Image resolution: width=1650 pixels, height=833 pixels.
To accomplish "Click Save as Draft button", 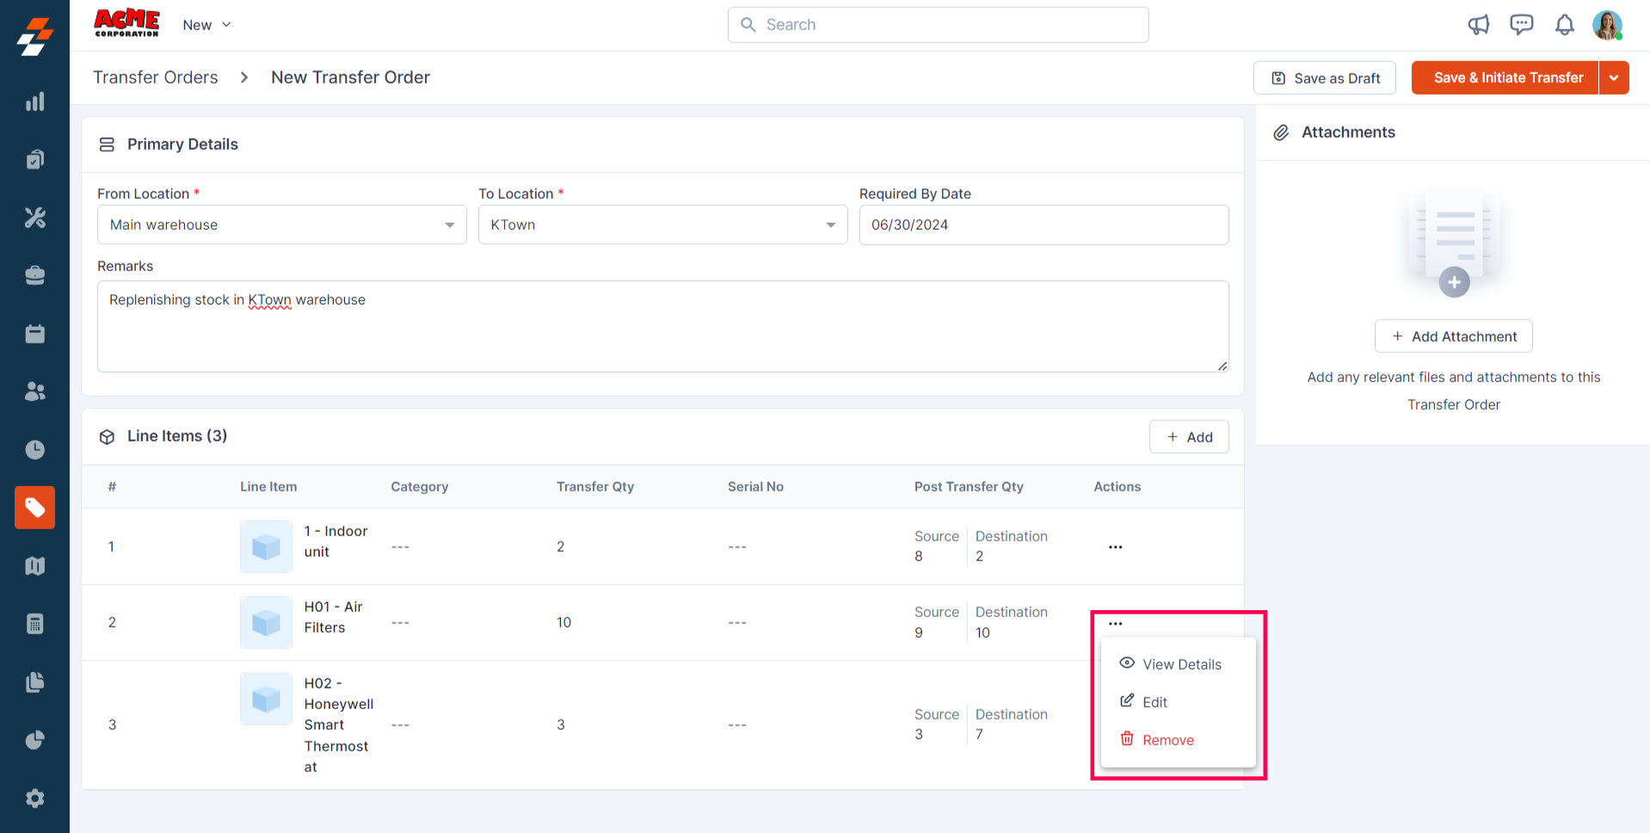I will pos(1325,78).
